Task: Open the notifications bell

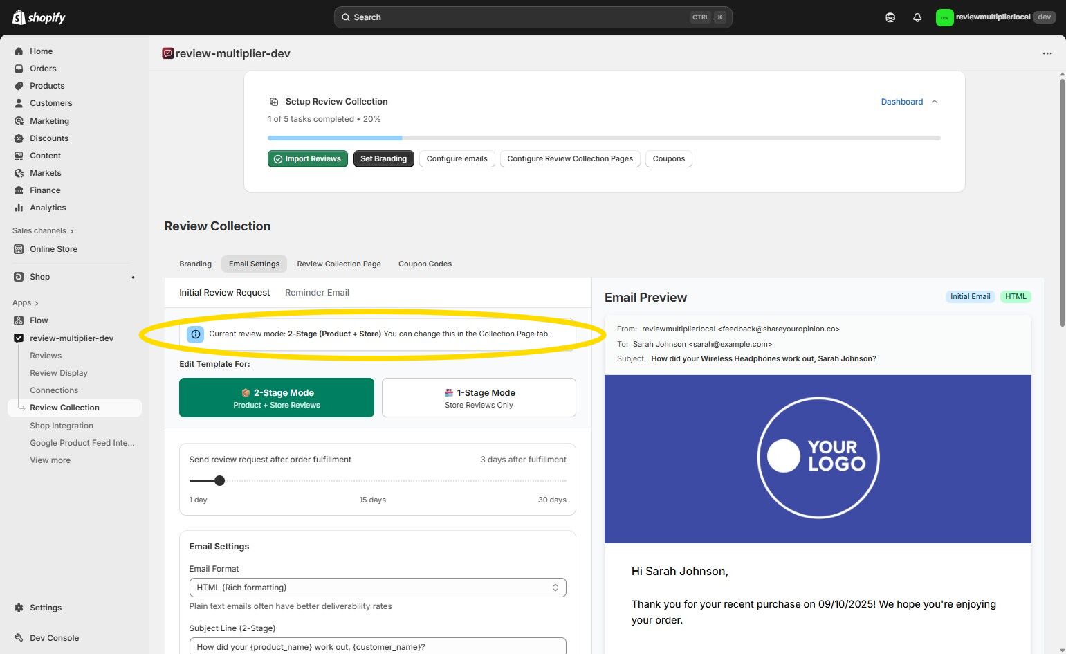Action: pyautogui.click(x=917, y=17)
